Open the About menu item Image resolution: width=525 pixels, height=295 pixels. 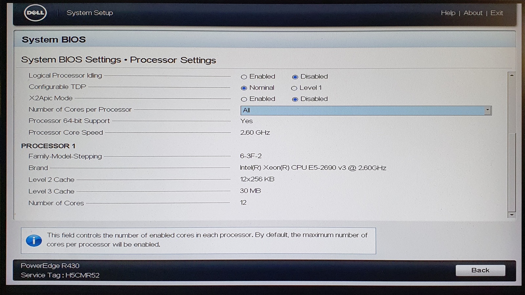[x=473, y=13]
